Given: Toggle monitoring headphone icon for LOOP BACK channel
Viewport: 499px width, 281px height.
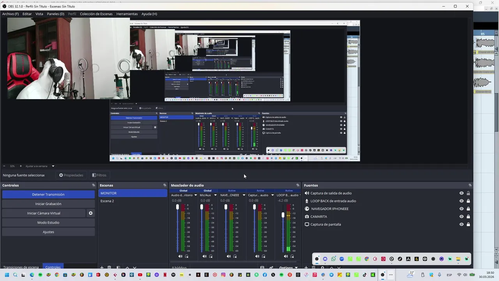Looking at the screenshot, I should click(x=292, y=256).
